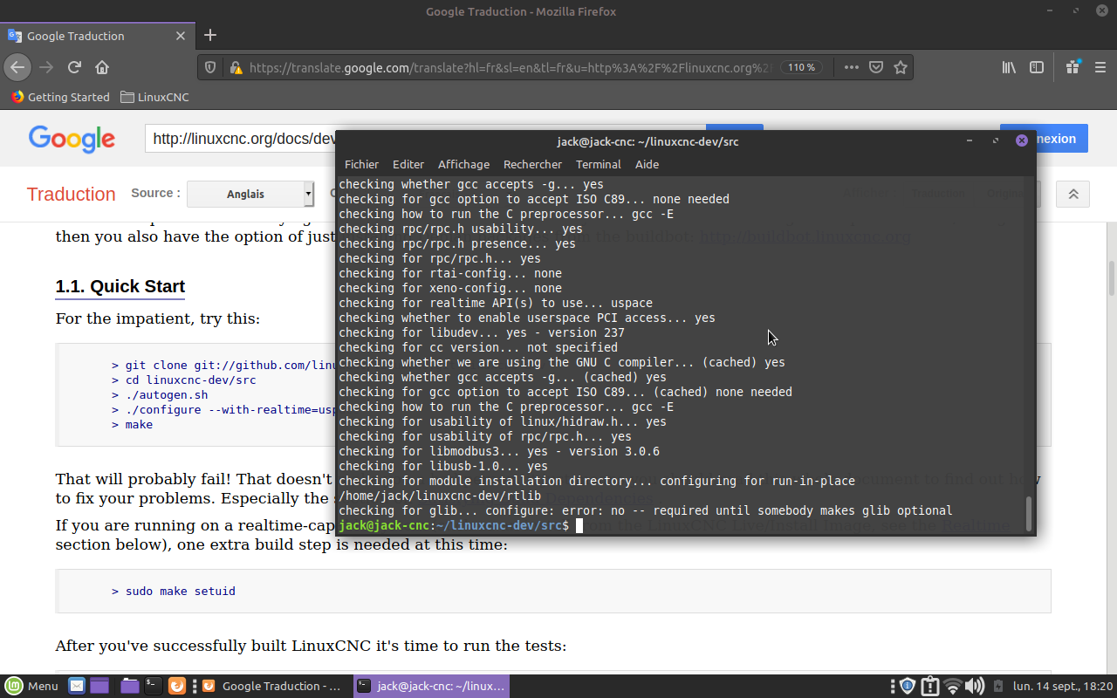Click the Firefox forward arrow button

point(46,67)
